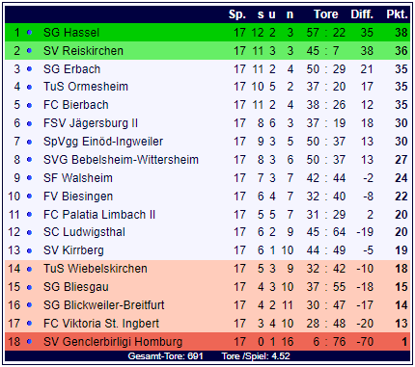This screenshot has height=367, width=415.
Task: Click the blue dot next to SC Ludwigsthal
Action: [29, 232]
